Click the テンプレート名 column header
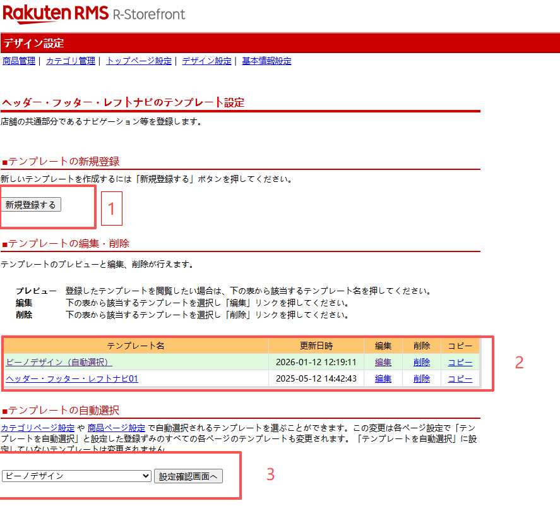 (x=136, y=346)
